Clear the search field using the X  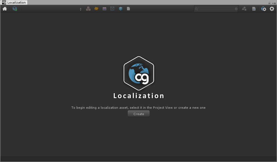pos(236,9)
